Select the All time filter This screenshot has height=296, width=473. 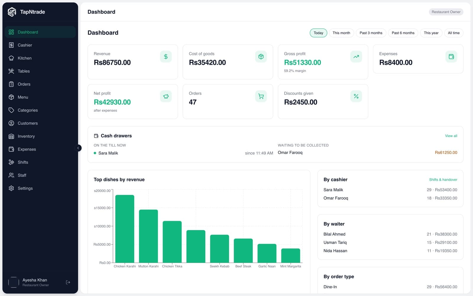(454, 33)
